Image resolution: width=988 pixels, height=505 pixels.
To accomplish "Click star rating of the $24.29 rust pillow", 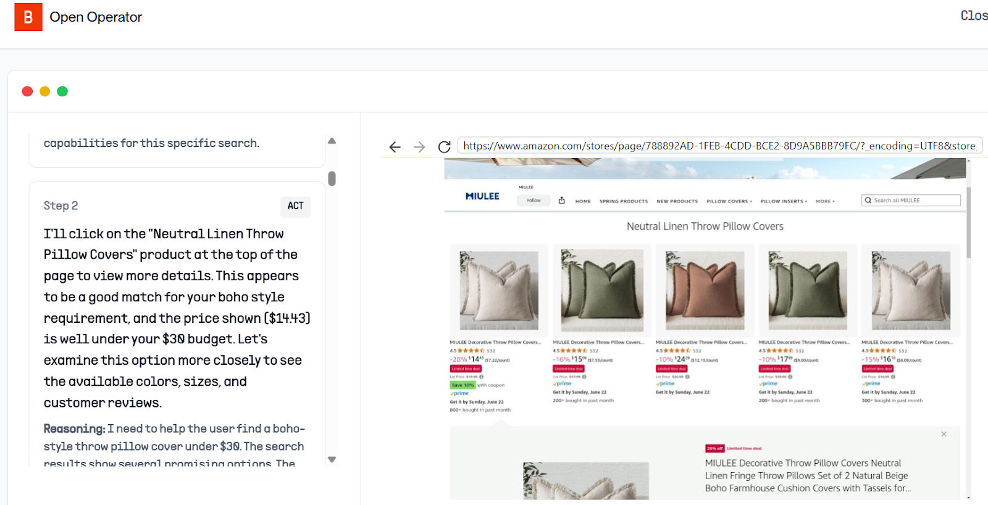I will 677,351.
